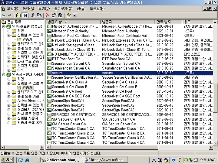Expand the 인증서 등록 요청 folder node

point(9,123)
